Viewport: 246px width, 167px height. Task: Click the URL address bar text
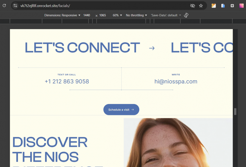coord(45,6)
